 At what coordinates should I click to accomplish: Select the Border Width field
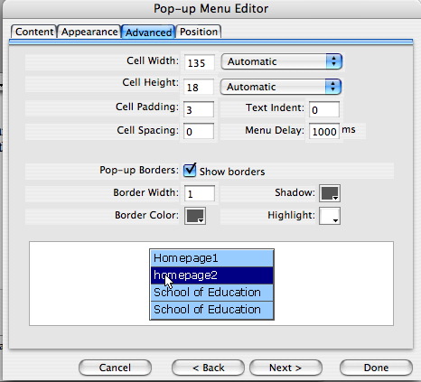point(200,193)
